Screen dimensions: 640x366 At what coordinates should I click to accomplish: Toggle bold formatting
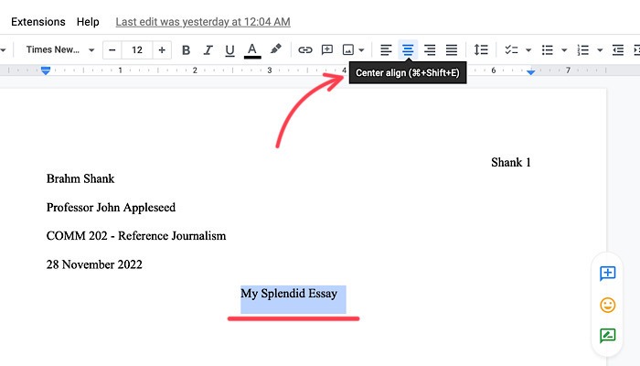click(x=187, y=49)
